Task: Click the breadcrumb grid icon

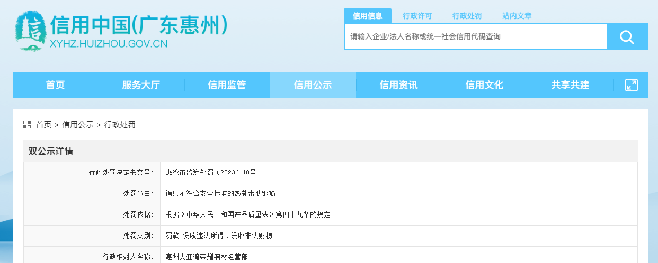Action: (27, 125)
